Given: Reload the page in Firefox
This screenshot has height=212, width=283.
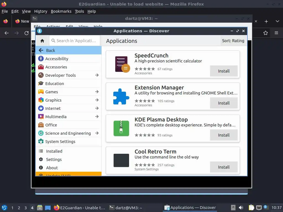Looking at the screenshot, I should (27, 33).
